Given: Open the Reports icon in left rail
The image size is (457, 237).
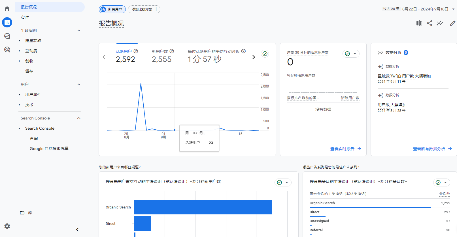Looking at the screenshot, I should point(7,22).
